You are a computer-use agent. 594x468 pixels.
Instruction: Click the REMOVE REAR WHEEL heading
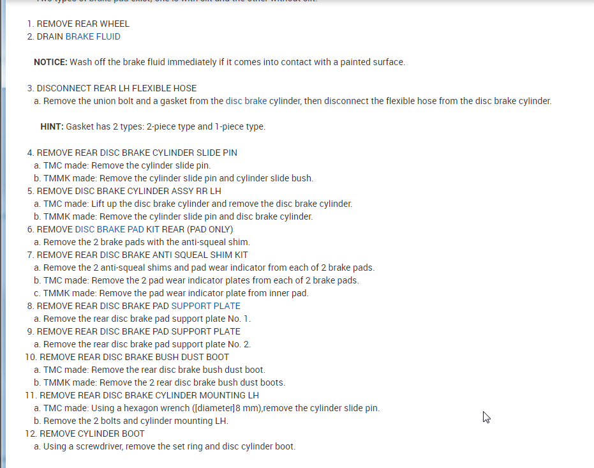83,24
